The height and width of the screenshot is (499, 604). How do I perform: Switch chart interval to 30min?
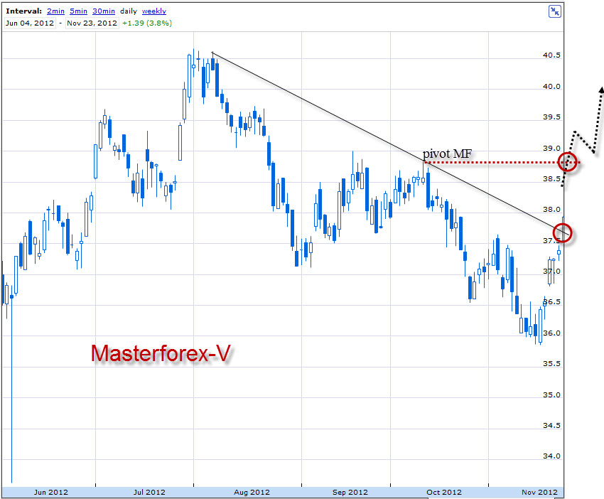pyautogui.click(x=103, y=11)
